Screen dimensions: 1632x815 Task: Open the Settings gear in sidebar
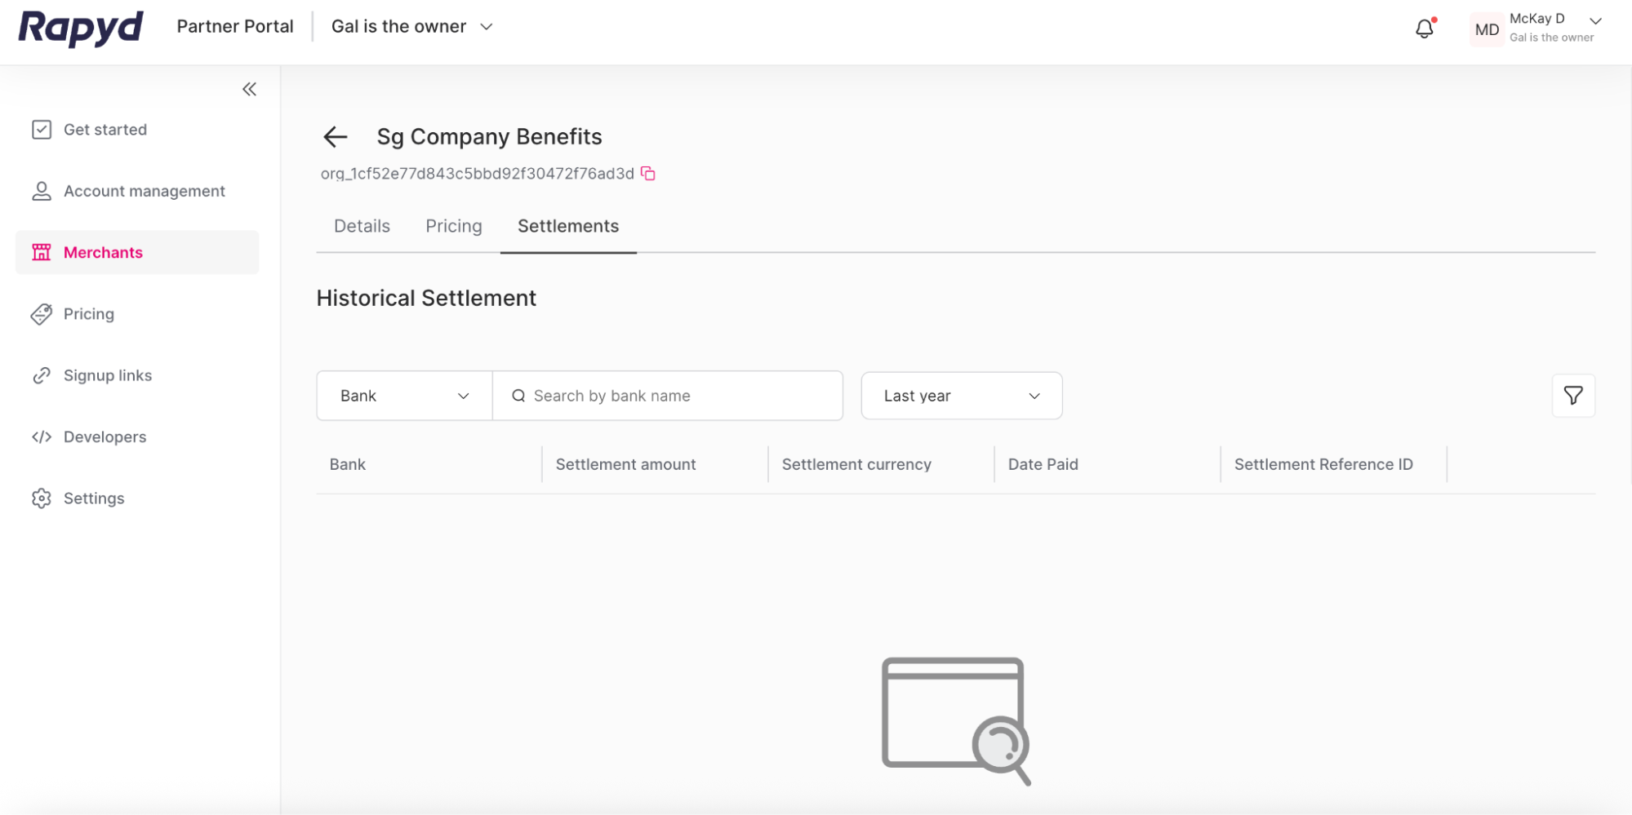[x=41, y=498]
